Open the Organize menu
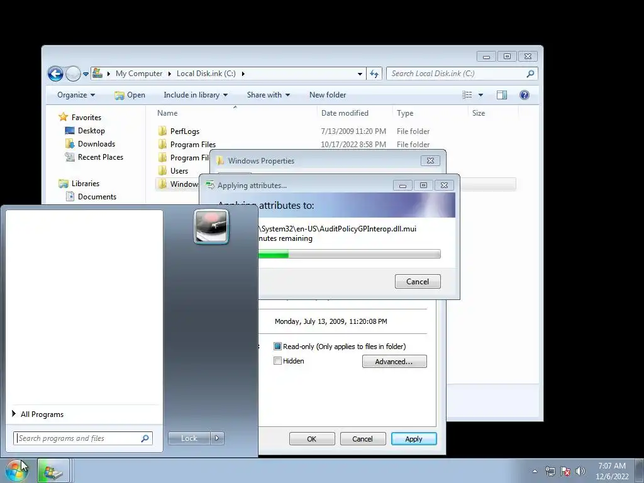The image size is (644, 483). (76, 95)
